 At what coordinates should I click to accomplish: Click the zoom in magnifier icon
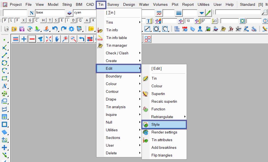click(x=65, y=39)
